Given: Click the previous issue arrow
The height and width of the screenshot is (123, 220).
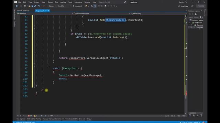Looking at the screenshot, I should click(42, 116).
